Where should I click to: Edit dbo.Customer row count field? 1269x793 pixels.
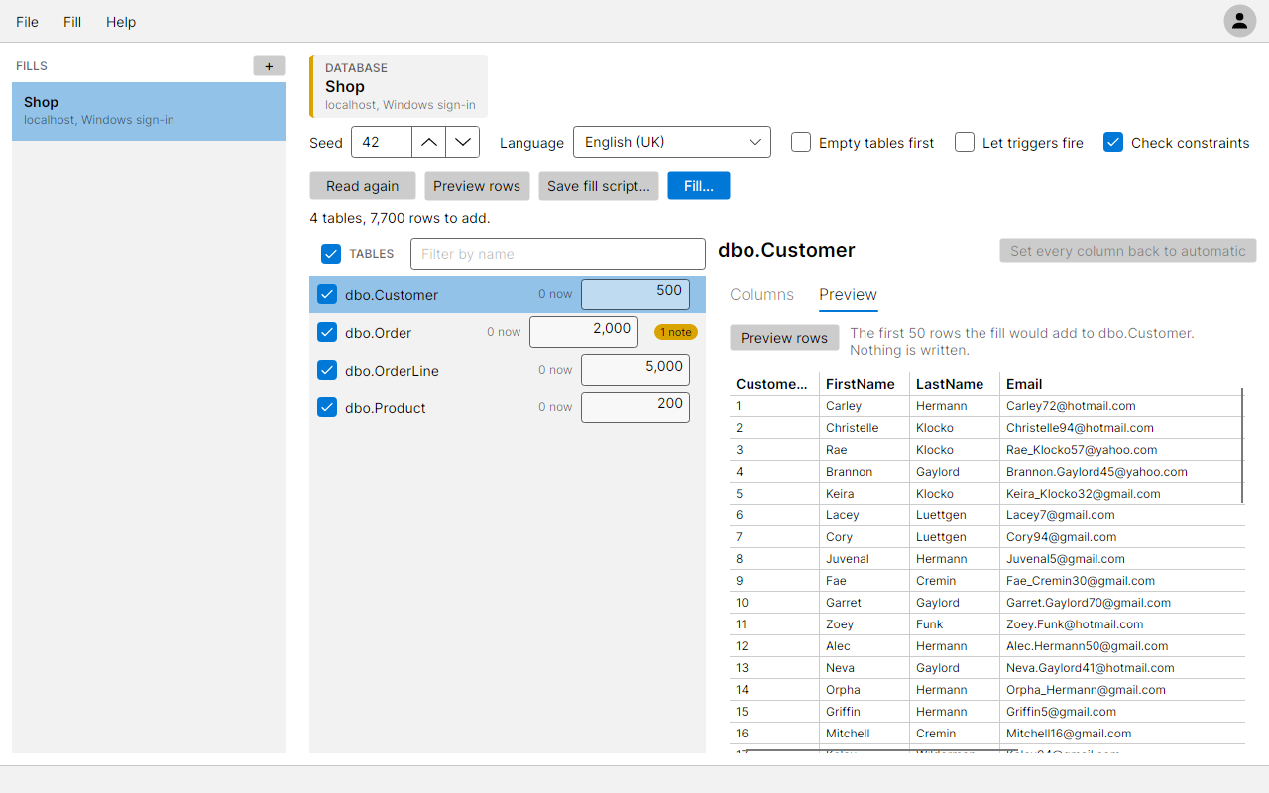point(635,294)
